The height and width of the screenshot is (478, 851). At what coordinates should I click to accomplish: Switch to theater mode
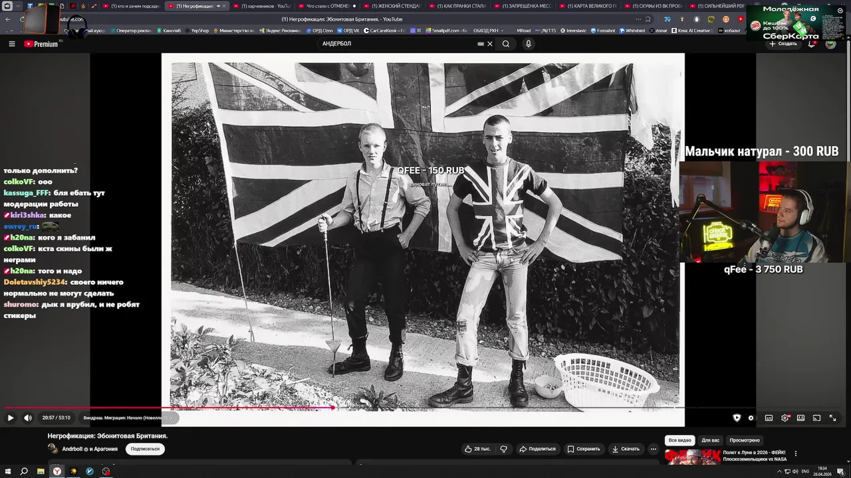(x=800, y=418)
